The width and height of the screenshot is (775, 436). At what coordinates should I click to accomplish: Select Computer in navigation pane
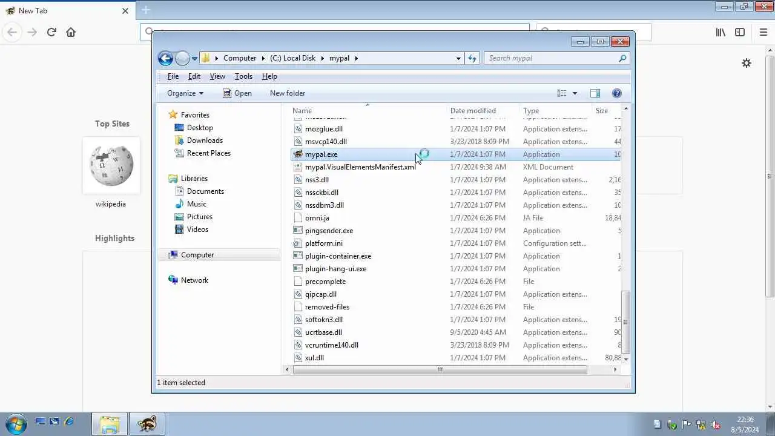[197, 255]
